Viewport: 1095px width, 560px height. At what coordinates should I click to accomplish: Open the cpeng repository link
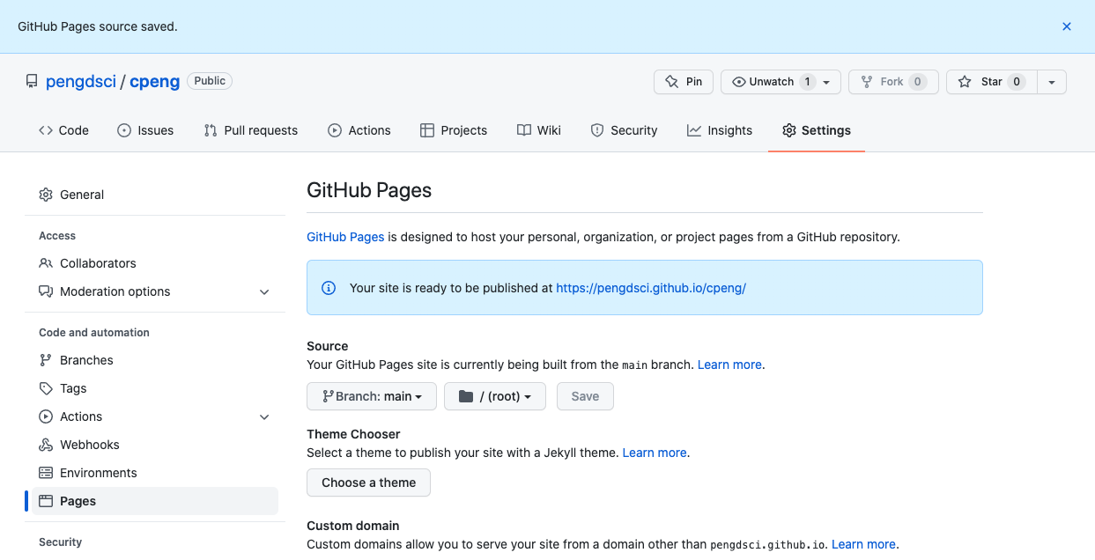pyautogui.click(x=154, y=82)
